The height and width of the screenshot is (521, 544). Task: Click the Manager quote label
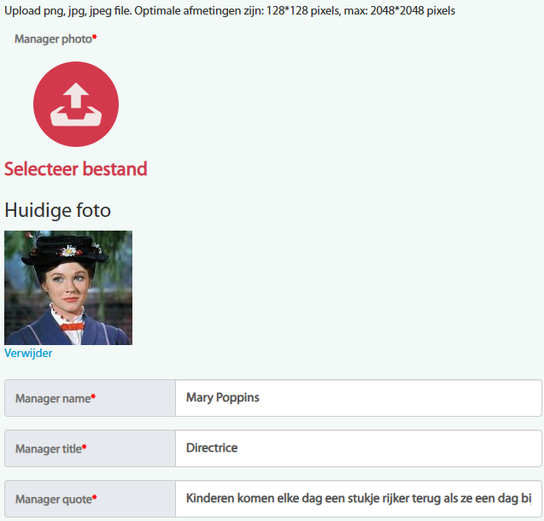coord(53,500)
